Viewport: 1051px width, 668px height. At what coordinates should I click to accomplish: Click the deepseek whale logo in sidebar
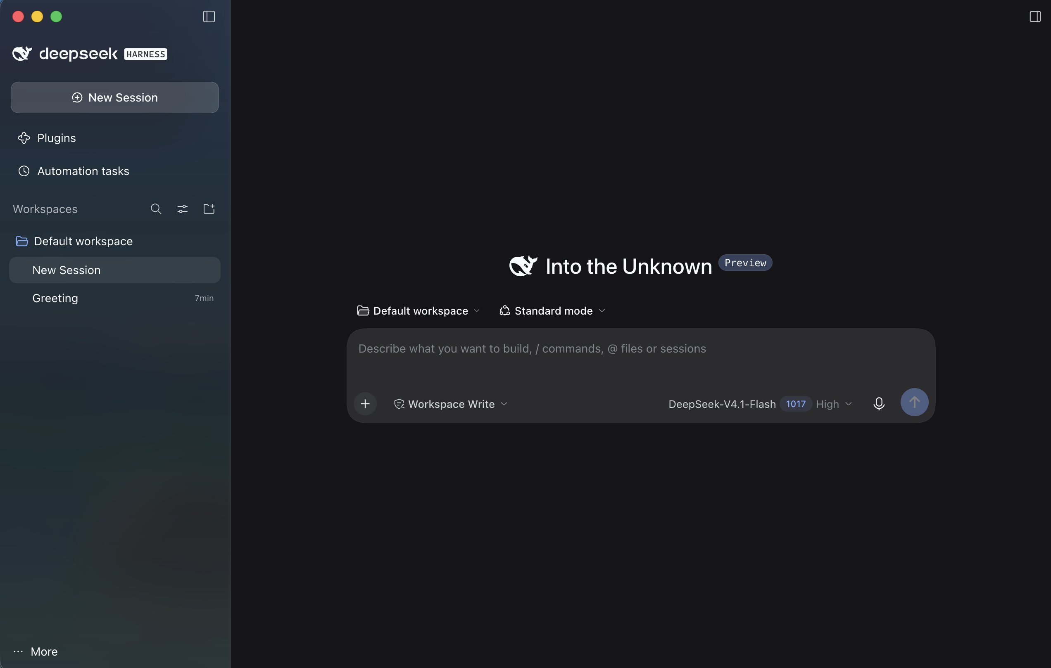(22, 54)
